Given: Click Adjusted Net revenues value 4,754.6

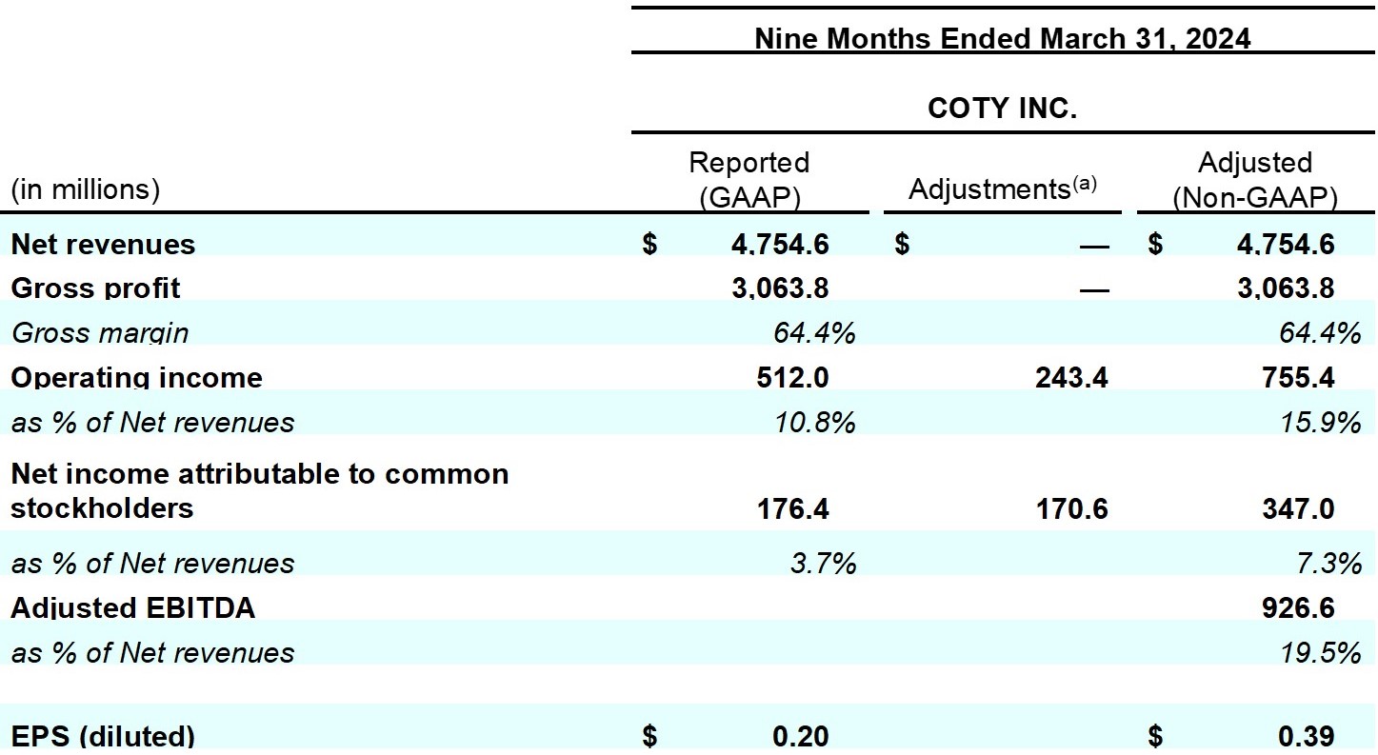Looking at the screenshot, I should (x=1286, y=244).
